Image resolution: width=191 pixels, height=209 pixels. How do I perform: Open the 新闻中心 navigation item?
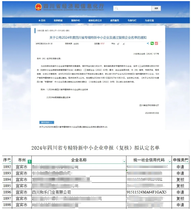coord(75,21)
